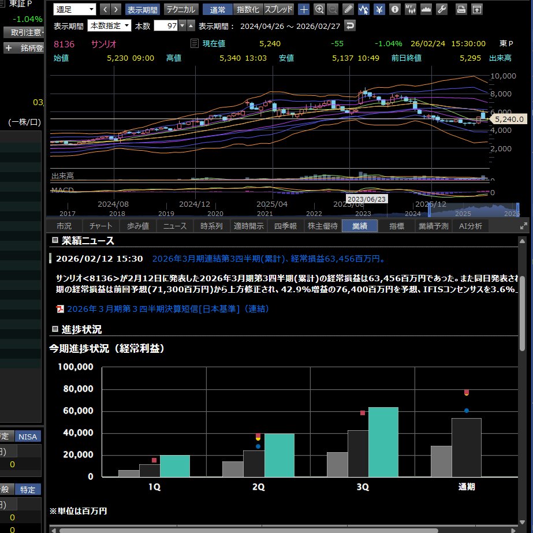This screenshot has height=533, width=533.
Task: Pop out chart into separate window
Action: [477, 9]
